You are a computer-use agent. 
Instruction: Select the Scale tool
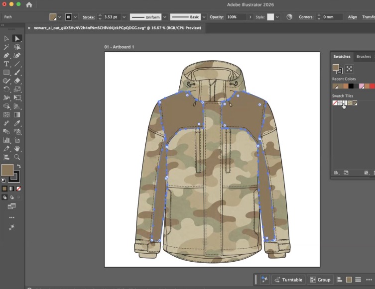click(x=17, y=90)
